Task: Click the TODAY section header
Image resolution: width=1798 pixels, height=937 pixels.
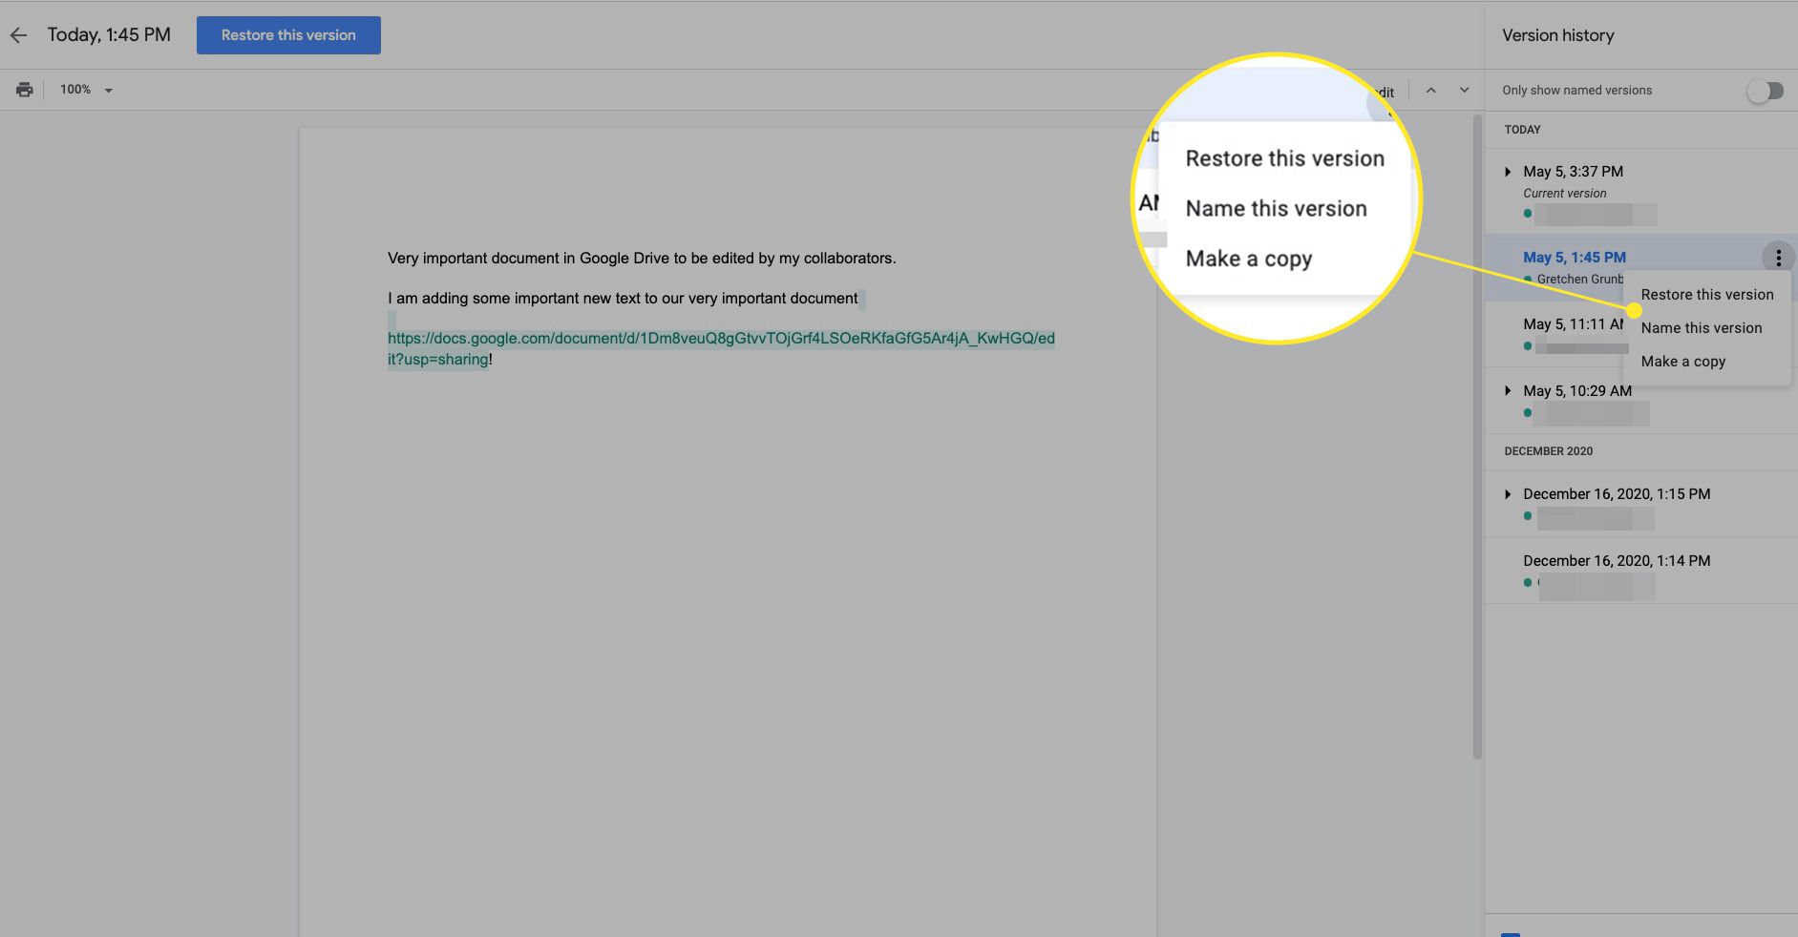Action: tap(1522, 130)
